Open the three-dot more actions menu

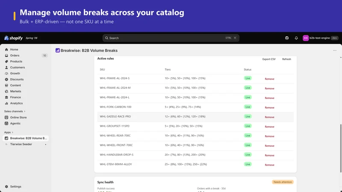click(335, 50)
